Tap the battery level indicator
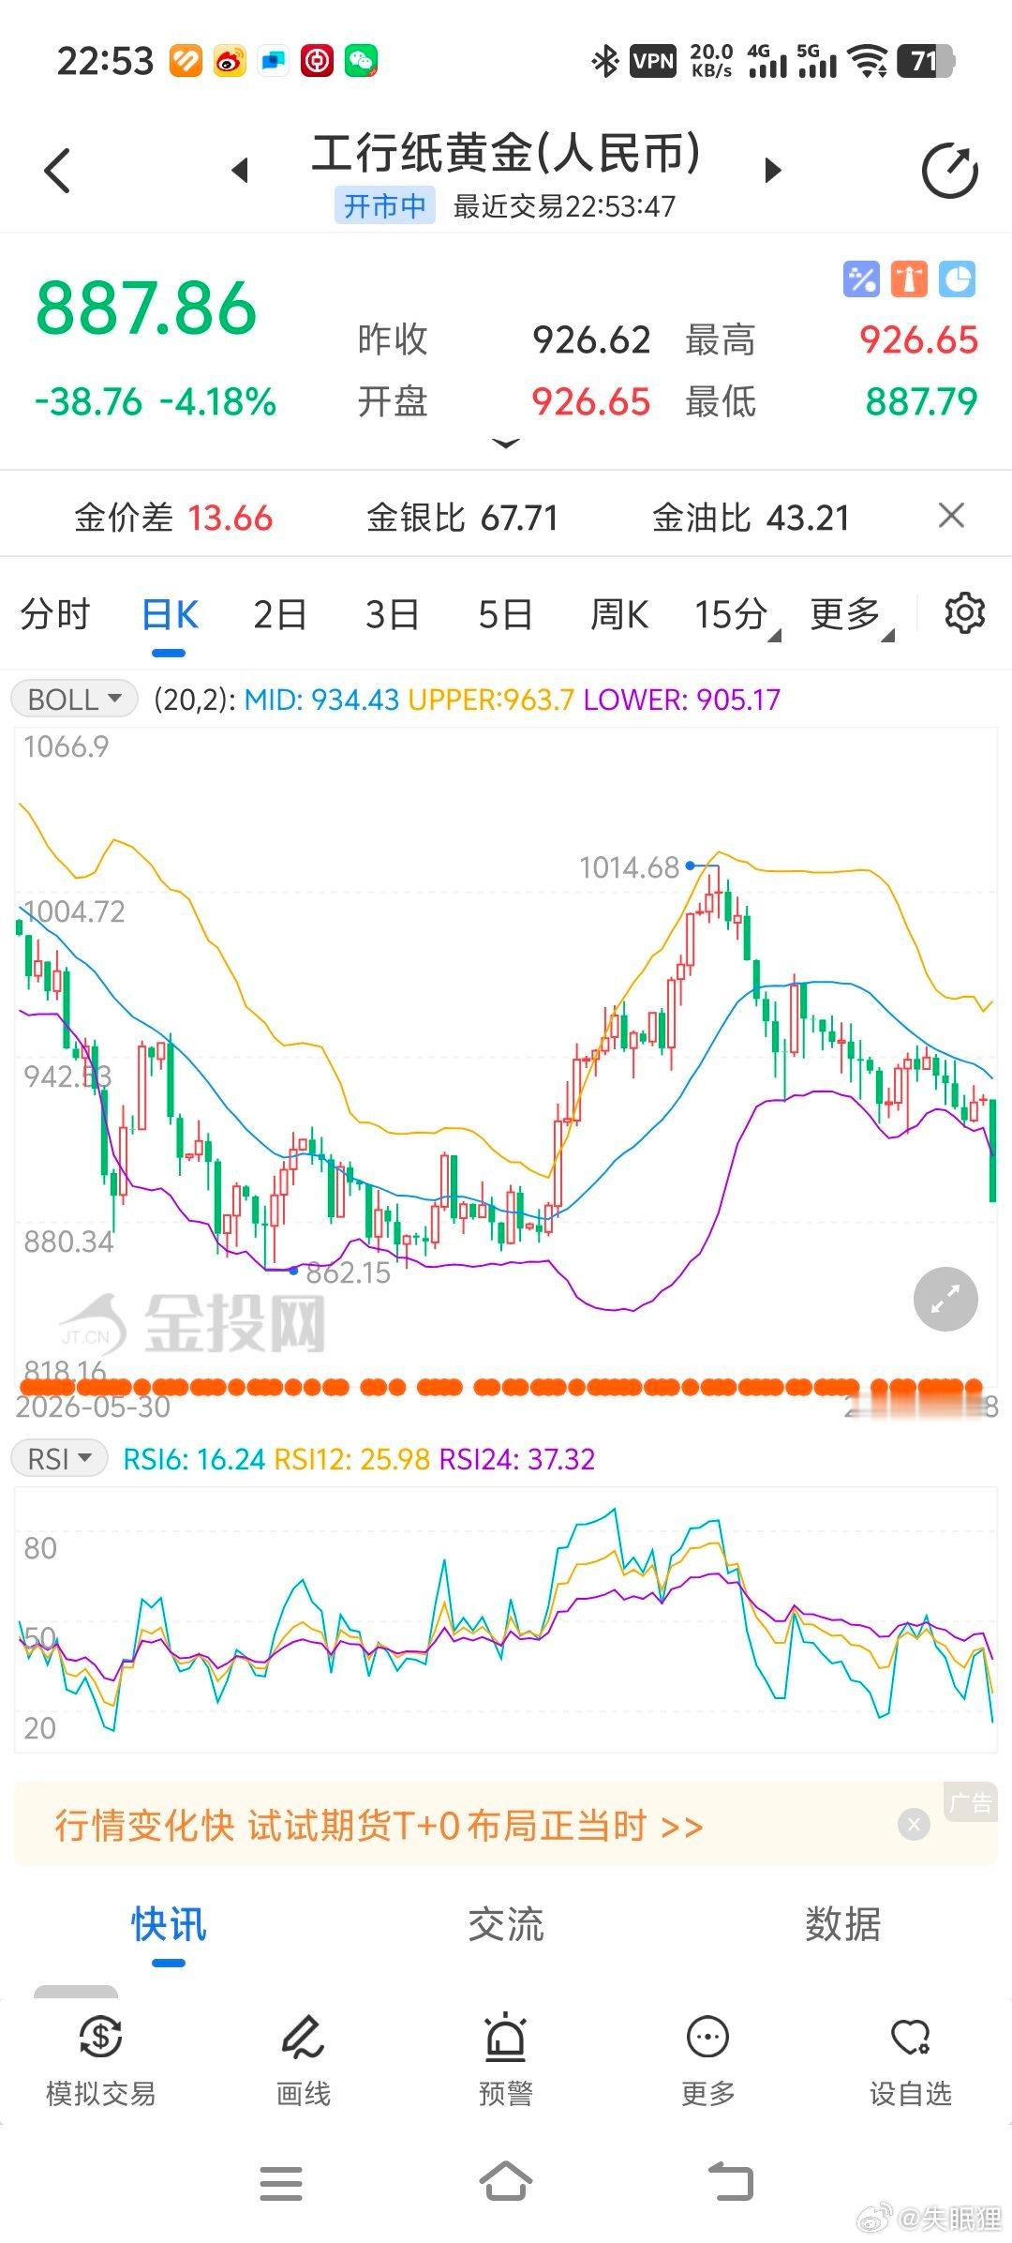The image size is (1012, 2243). tap(926, 62)
